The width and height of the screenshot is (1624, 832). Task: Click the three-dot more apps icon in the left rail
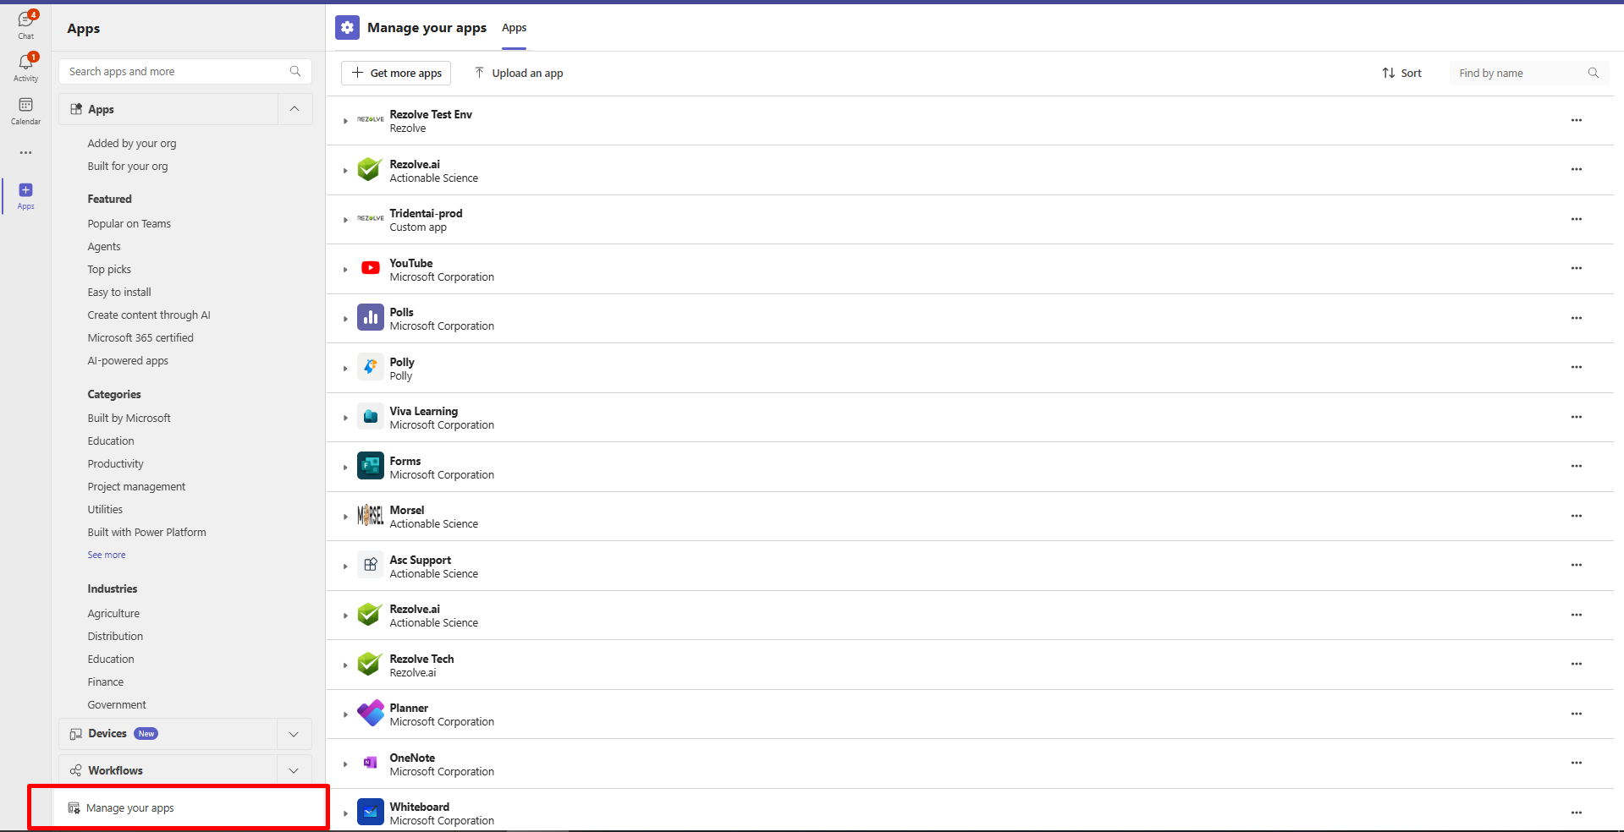pyautogui.click(x=26, y=153)
